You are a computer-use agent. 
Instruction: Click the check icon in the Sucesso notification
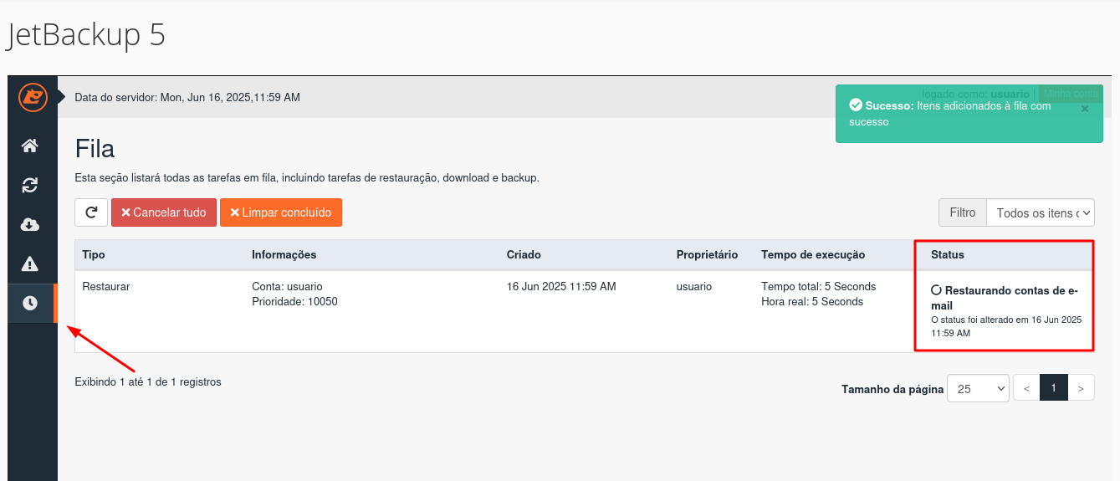[x=855, y=105]
